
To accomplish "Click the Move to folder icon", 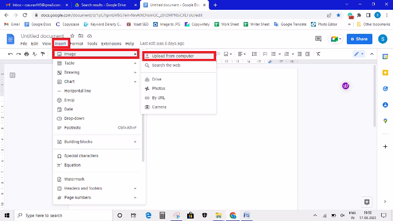I will click(81, 36).
